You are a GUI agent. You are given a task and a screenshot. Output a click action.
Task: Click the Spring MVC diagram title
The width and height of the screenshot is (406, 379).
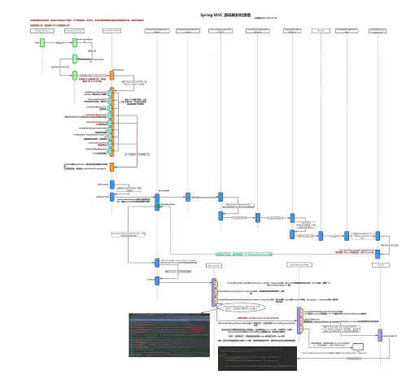225,15
